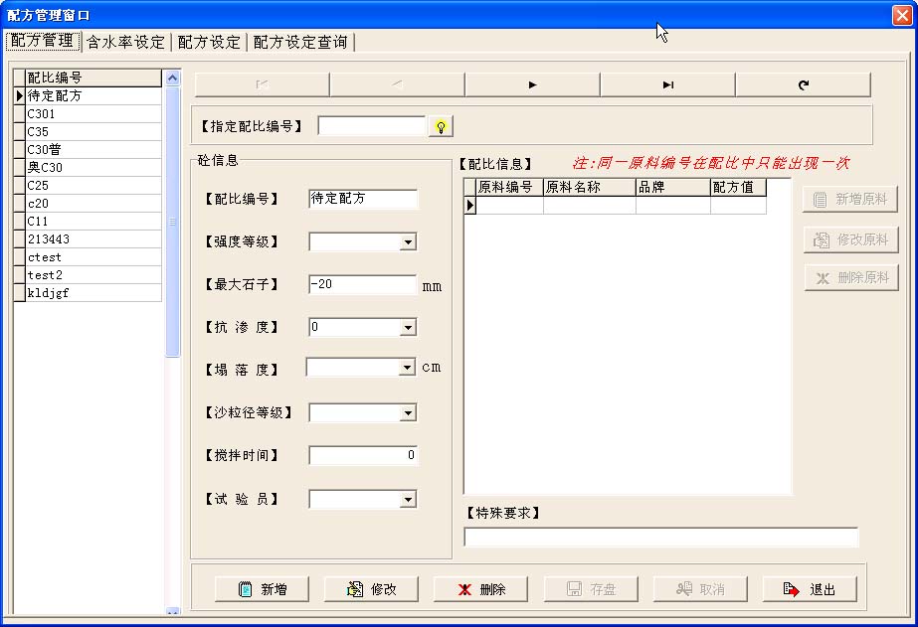This screenshot has width=918, height=627.
Task: Open the 试验员 dropdown
Action: pos(407,500)
